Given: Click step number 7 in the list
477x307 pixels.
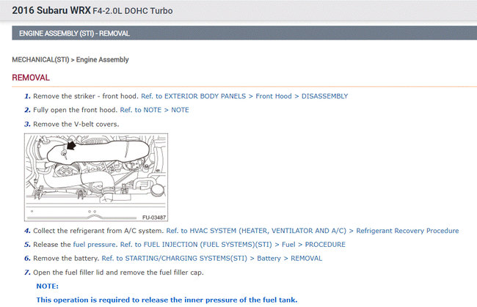Looking at the screenshot, I should (27, 273).
